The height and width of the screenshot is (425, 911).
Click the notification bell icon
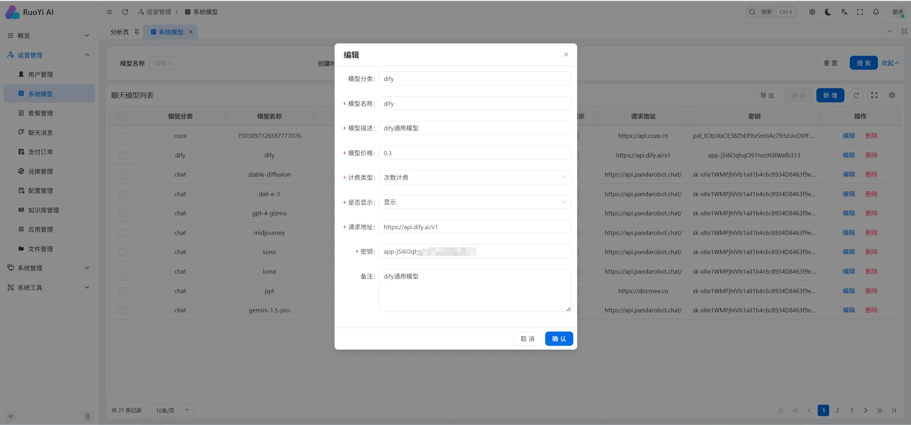876,12
